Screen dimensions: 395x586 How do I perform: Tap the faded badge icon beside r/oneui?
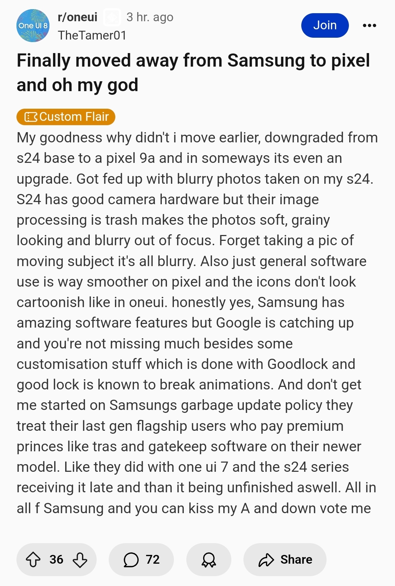tap(112, 17)
